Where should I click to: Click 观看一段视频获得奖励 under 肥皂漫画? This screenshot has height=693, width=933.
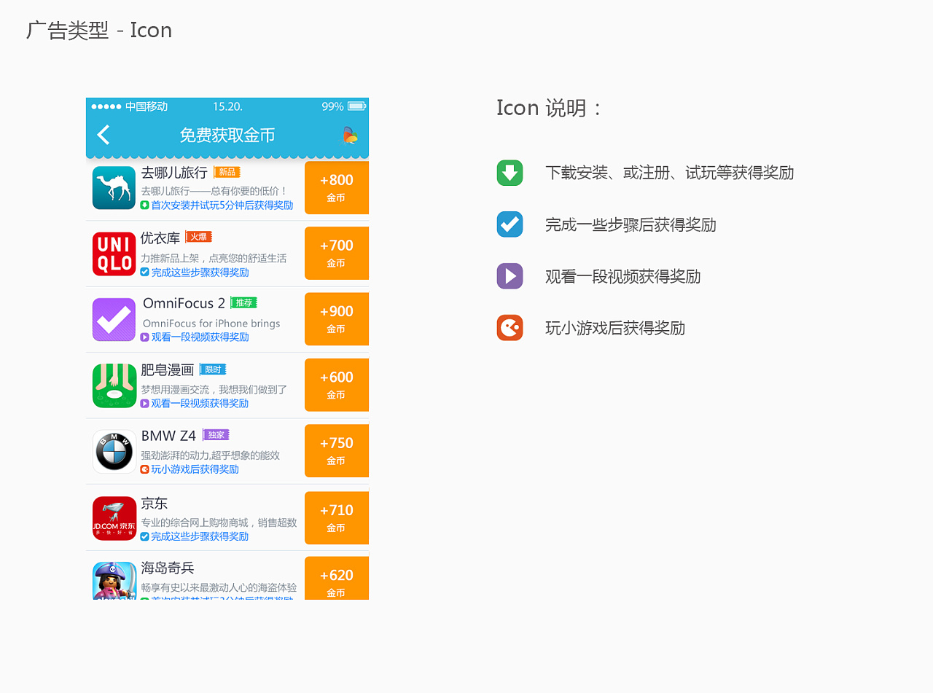(x=211, y=402)
